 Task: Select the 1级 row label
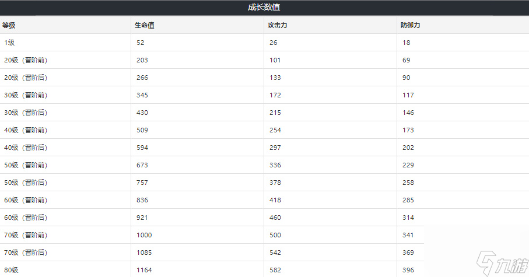[9, 43]
